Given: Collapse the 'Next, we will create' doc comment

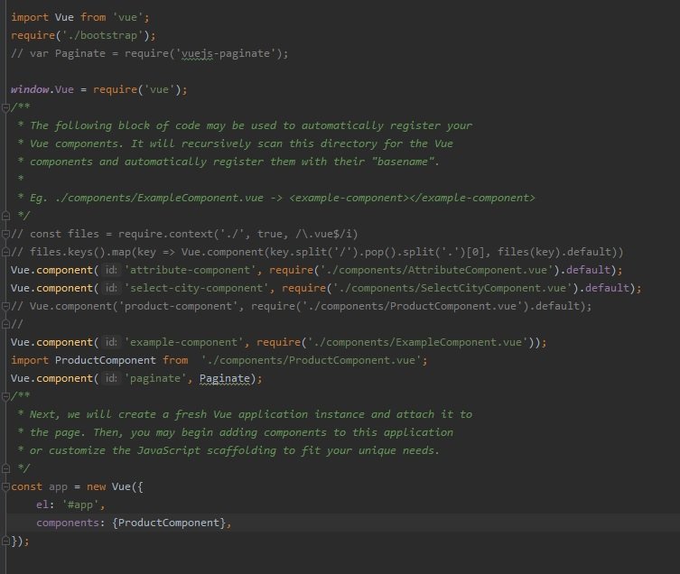Looking at the screenshot, I should [x=5, y=396].
